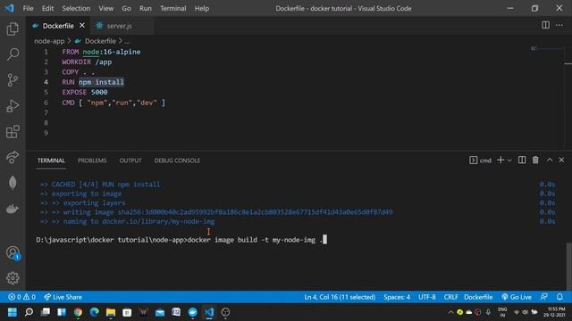Open the Terminal menu
Image resolution: width=572 pixels, height=321 pixels.
point(172,8)
